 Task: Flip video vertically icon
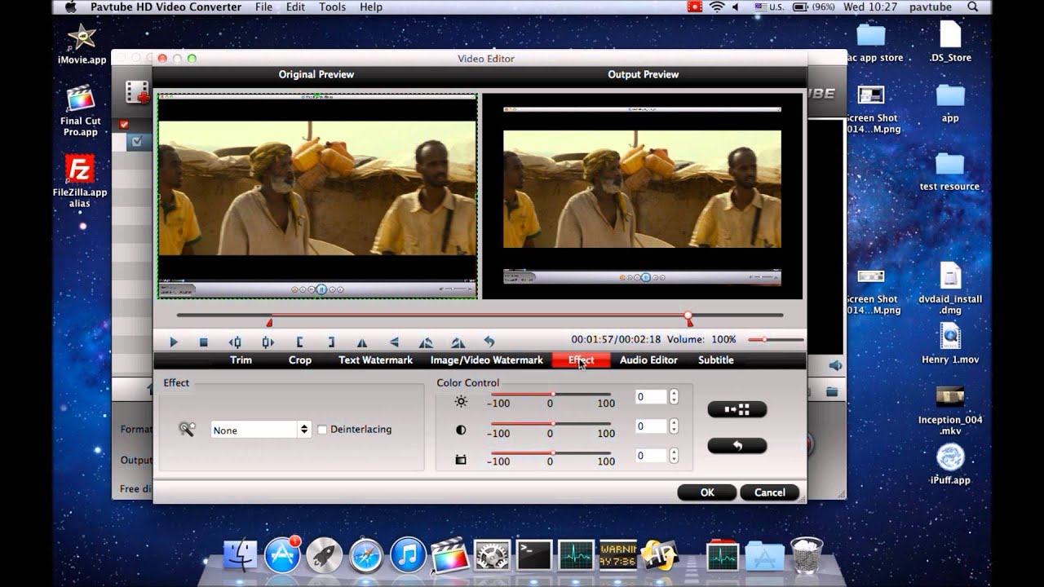pos(394,342)
